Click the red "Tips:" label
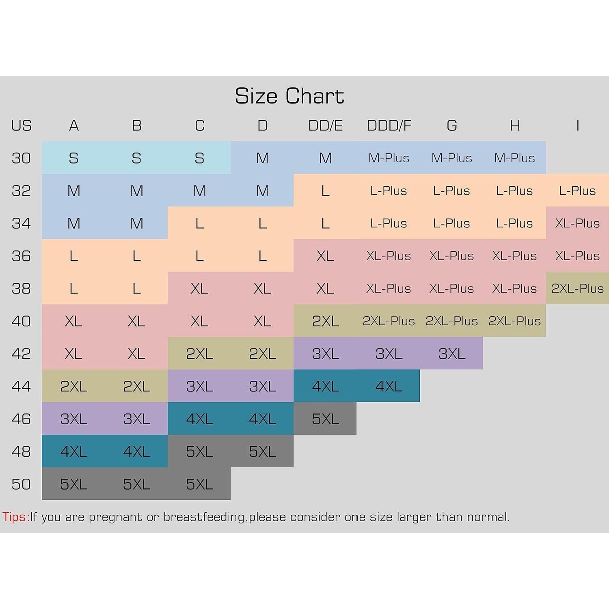This screenshot has width=609, height=609. pyautogui.click(x=16, y=517)
